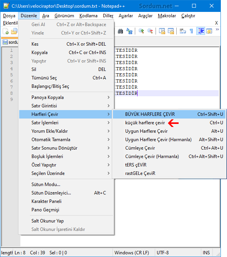Toggle Show All Characters pilcrow icon
The height and width of the screenshot is (257, 227).
[191, 31]
